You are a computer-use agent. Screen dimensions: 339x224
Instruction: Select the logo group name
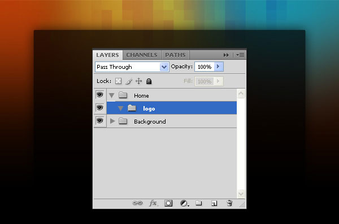coord(149,109)
